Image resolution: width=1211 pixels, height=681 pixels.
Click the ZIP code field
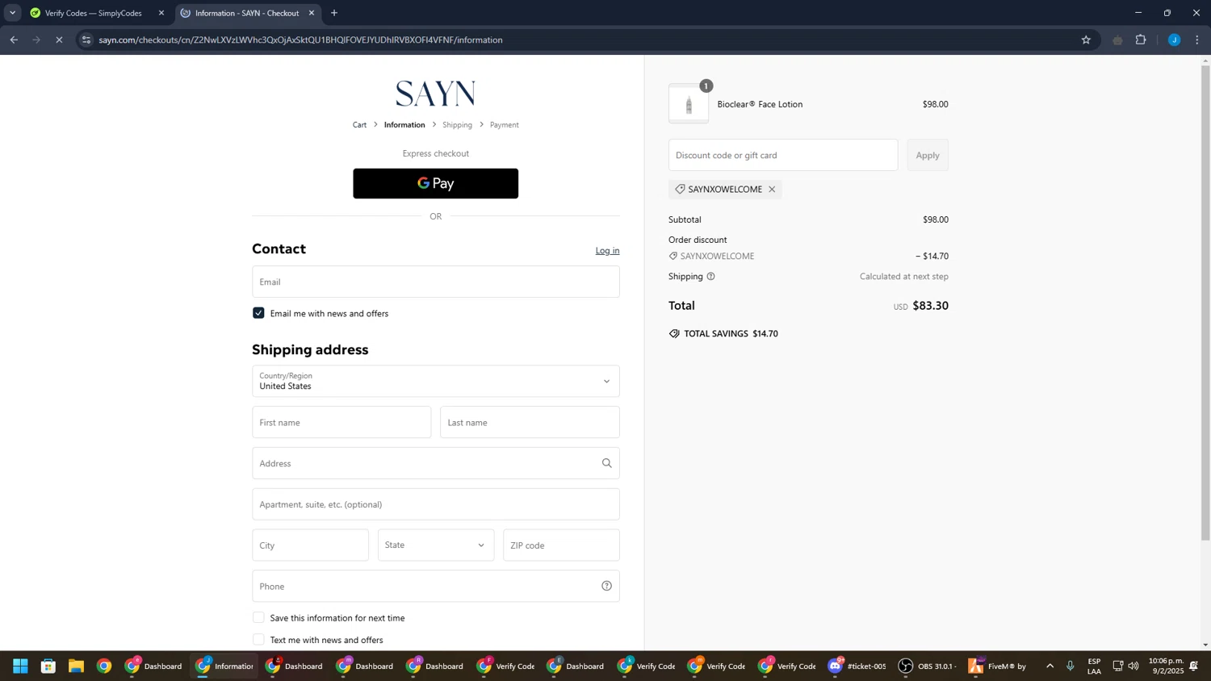click(x=561, y=545)
